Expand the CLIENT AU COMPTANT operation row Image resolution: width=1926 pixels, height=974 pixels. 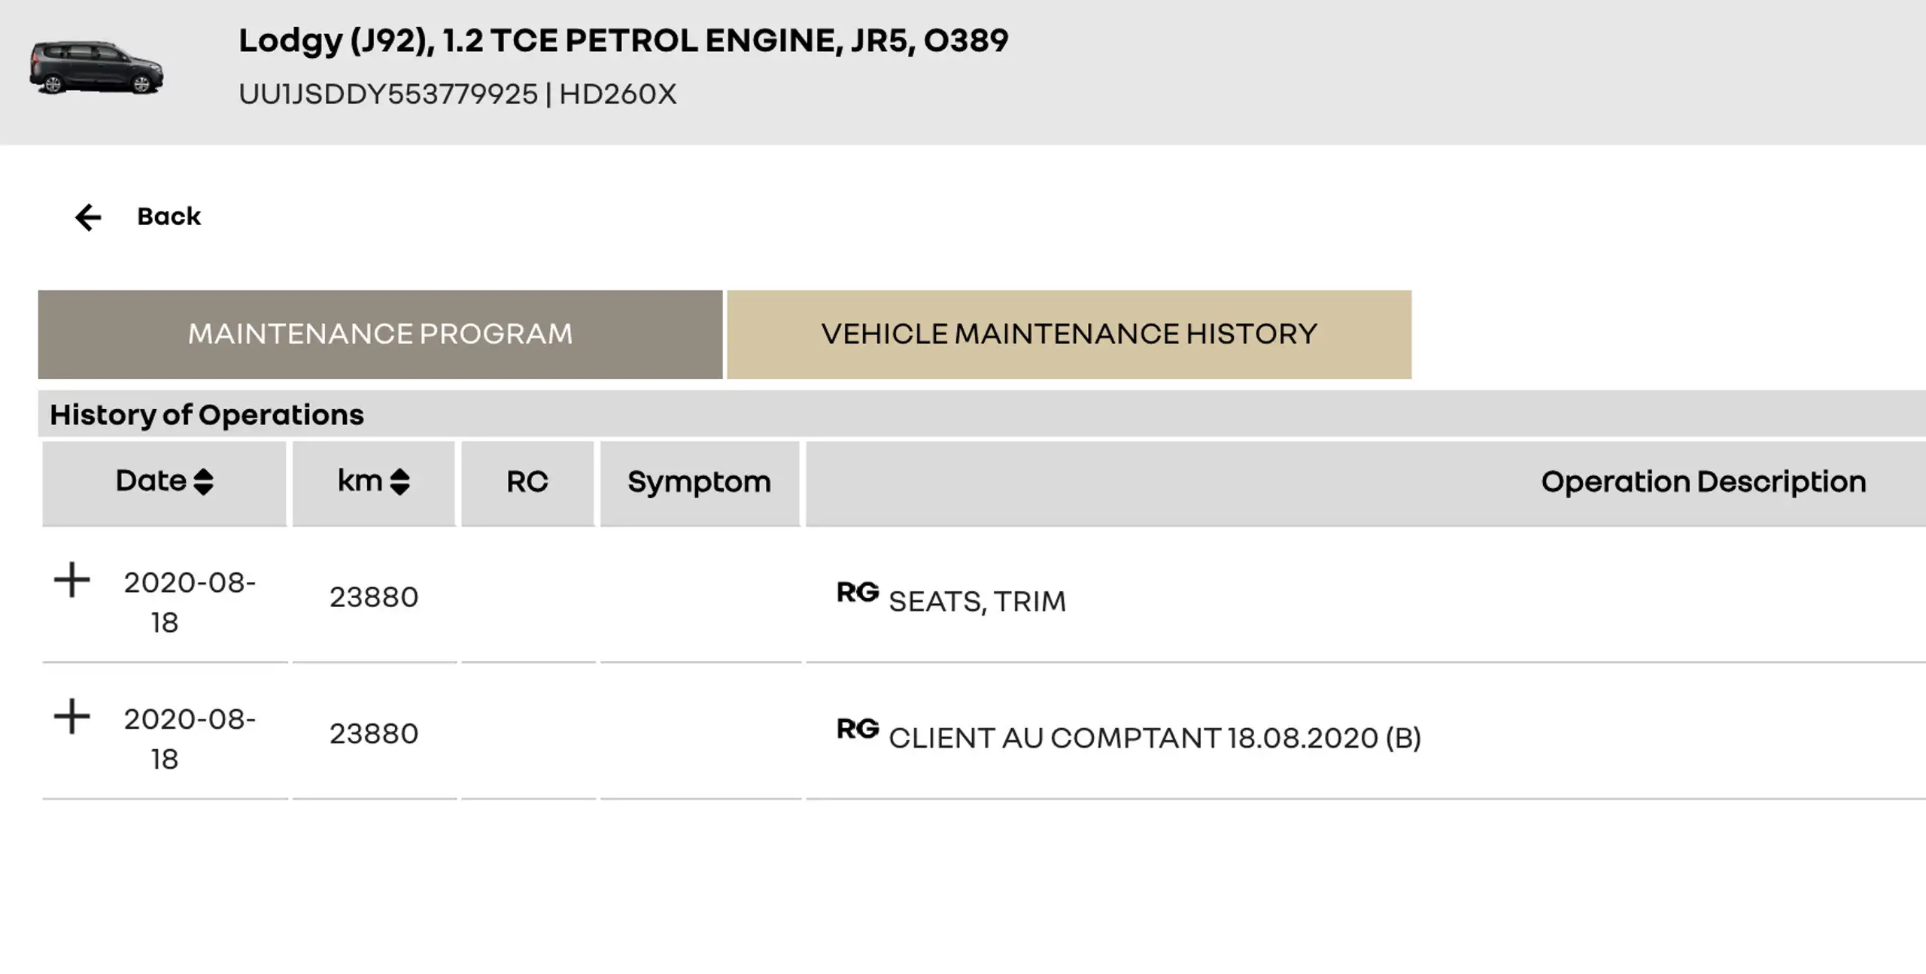tap(72, 716)
